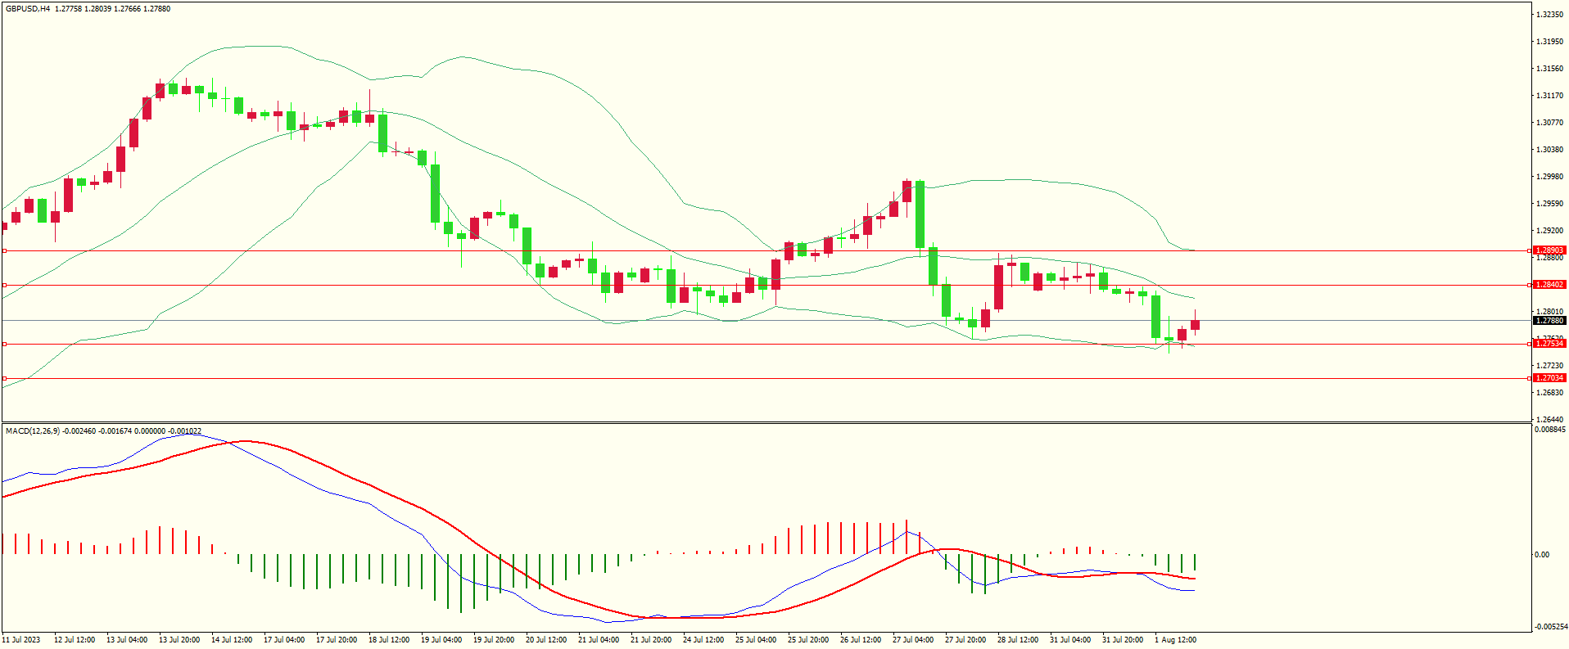Viewport: 1569px width, 649px height.
Task: Click the 1 Aug 12:00 time label
Action: (1175, 640)
